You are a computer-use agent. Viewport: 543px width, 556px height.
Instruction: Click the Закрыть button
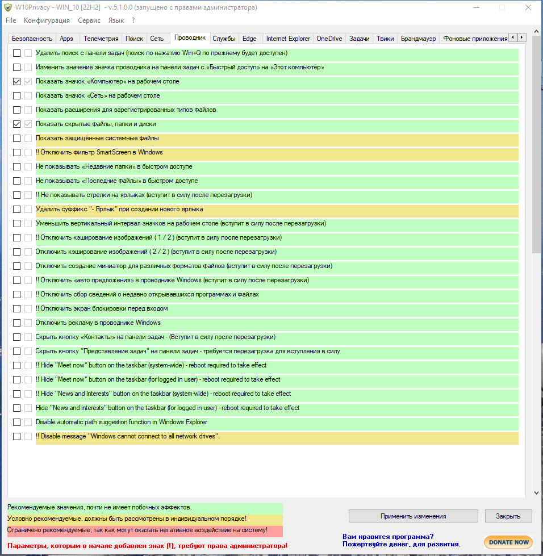[508, 516]
